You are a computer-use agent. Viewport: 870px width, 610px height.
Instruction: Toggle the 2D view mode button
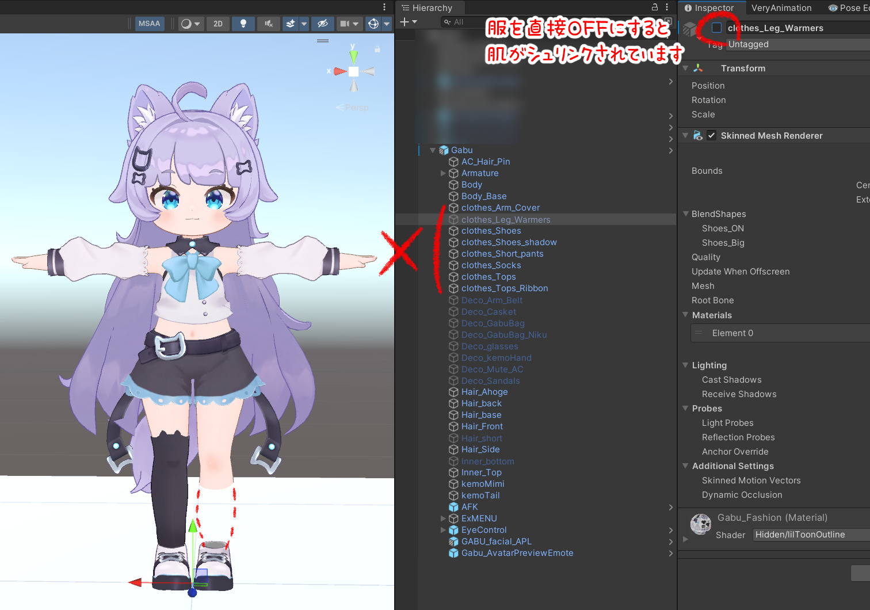(218, 24)
